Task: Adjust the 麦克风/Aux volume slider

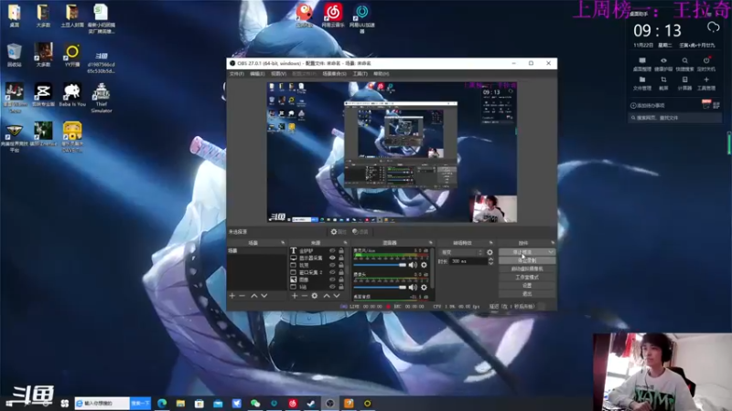Action: click(x=380, y=265)
